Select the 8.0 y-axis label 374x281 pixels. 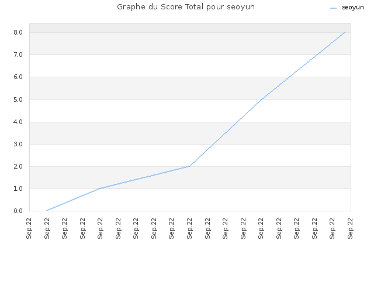(x=18, y=33)
